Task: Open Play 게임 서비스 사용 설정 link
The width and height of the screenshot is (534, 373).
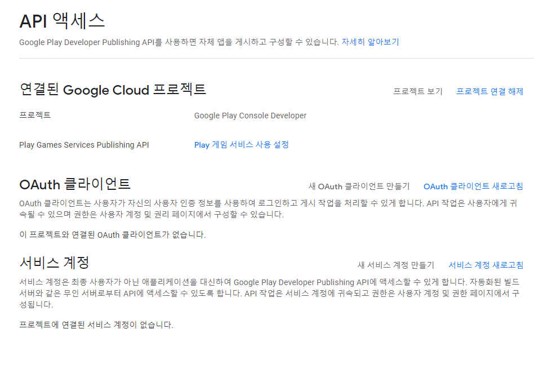Action: pos(242,145)
